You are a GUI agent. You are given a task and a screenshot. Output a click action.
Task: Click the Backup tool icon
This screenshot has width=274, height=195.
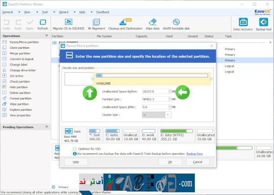click(263, 23)
